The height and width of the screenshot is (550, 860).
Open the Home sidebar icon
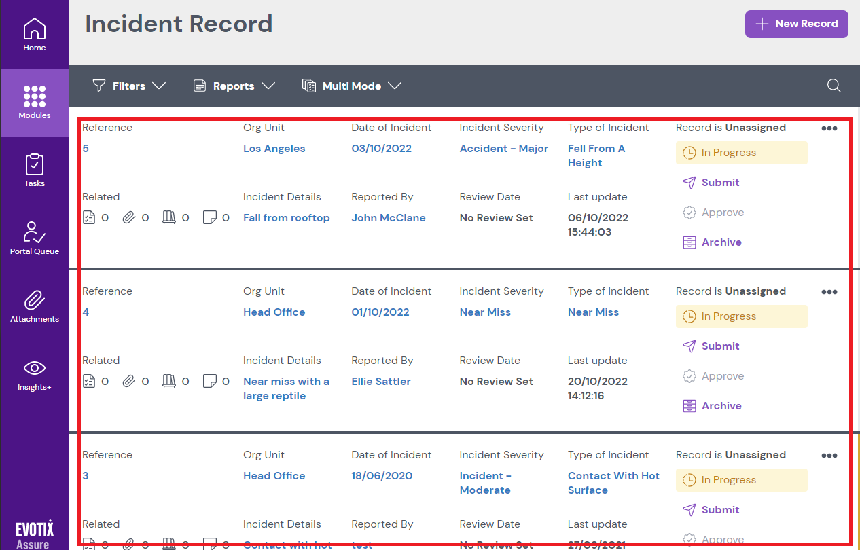pos(35,35)
